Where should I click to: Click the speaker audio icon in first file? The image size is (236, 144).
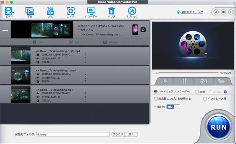pyautogui.click(x=38, y=58)
